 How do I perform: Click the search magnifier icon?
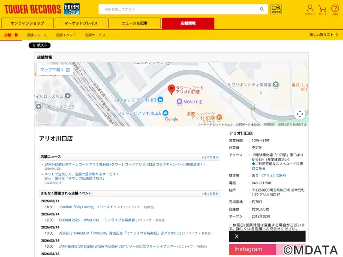(x=262, y=9)
